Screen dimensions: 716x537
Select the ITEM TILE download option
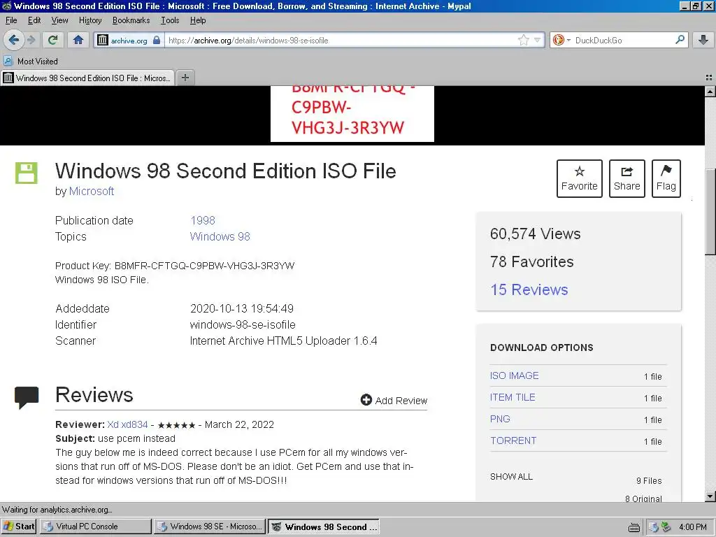pyautogui.click(x=513, y=397)
